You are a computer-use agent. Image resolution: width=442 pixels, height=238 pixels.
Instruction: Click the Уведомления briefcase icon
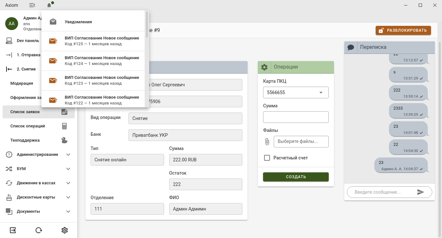tap(53, 22)
